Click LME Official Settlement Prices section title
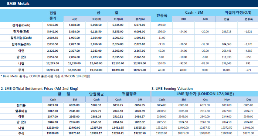The height and width of the screenshot is (136, 258). point(39,89)
